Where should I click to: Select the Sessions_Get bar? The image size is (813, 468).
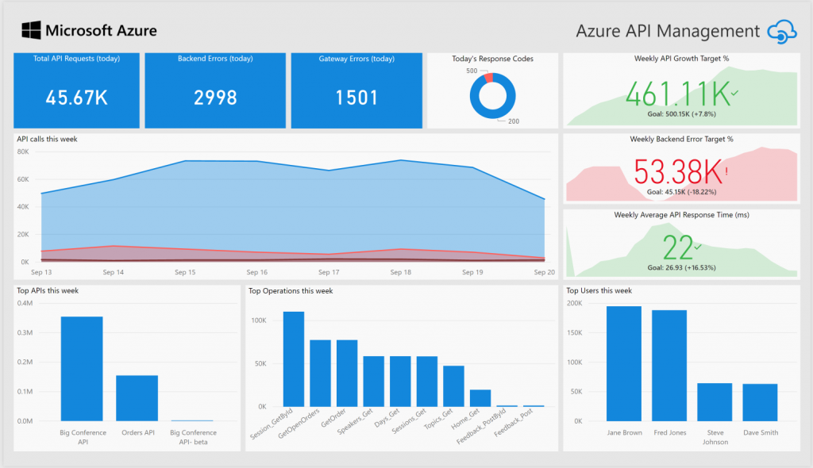pyautogui.click(x=427, y=382)
